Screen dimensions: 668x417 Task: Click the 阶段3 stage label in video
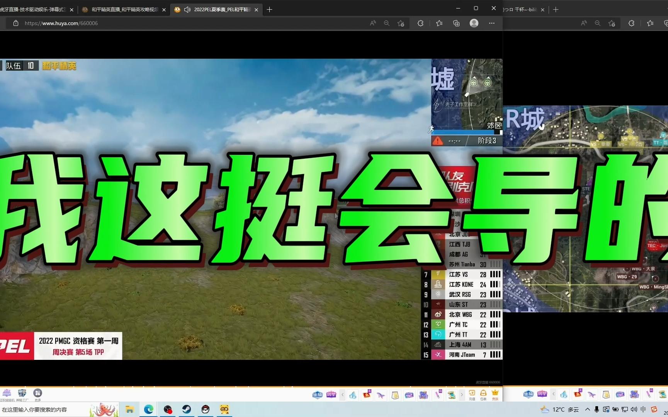pos(487,141)
